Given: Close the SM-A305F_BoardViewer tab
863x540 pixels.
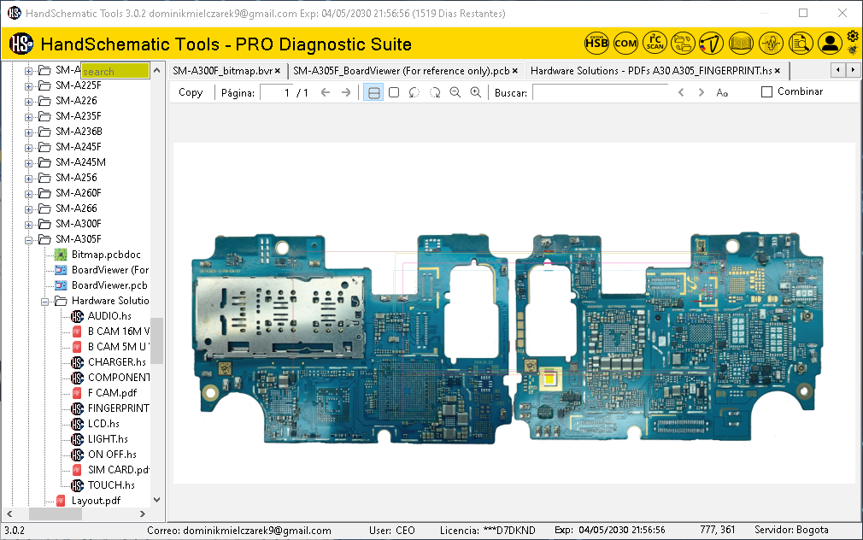Looking at the screenshot, I should (x=515, y=71).
